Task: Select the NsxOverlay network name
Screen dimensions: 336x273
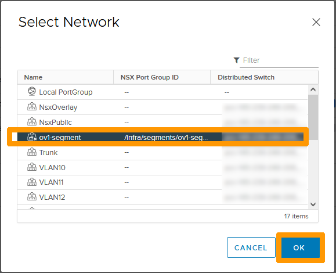Action: tap(58, 107)
